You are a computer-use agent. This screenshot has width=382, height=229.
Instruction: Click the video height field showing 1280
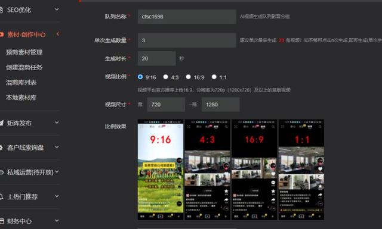[x=220, y=105]
